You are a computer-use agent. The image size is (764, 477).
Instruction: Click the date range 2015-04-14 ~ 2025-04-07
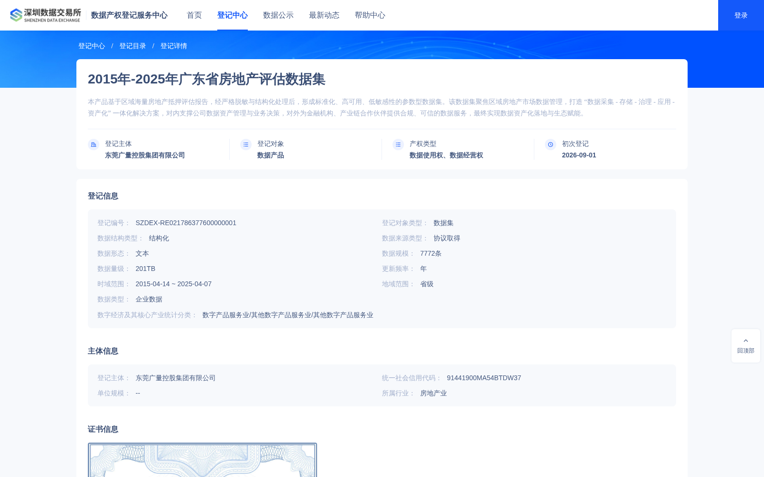click(173, 284)
